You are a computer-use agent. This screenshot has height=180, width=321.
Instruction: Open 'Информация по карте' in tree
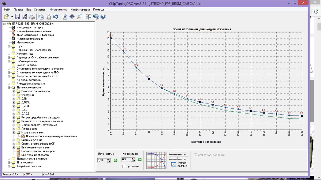30,27
